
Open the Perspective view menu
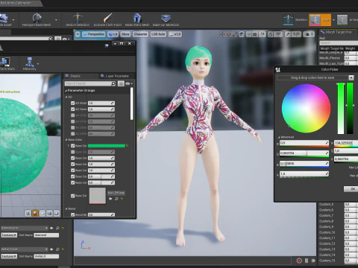93,34
